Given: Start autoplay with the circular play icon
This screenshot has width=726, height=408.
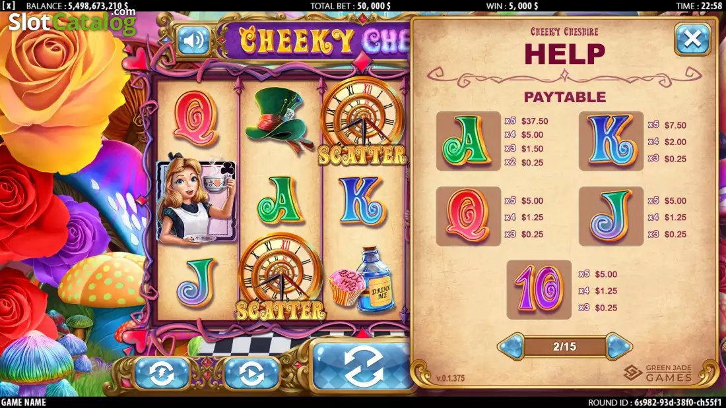Looking at the screenshot, I should [251, 373].
